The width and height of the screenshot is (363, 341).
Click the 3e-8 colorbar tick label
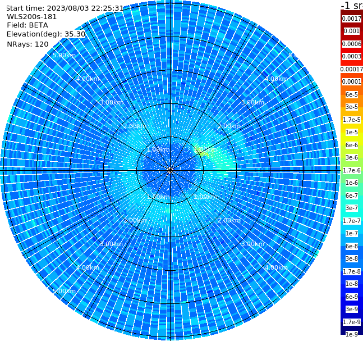coord(352,258)
